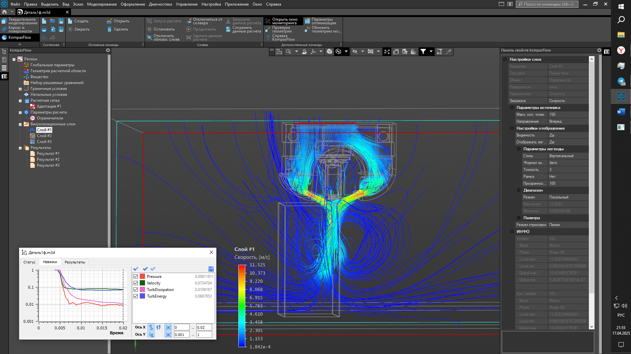Viewport: 631px width, 354px height.
Task: Uncheck the Pressure residual checkbox
Action: point(136,277)
